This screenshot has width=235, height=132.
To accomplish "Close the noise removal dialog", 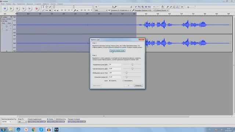I will coord(141,39).
